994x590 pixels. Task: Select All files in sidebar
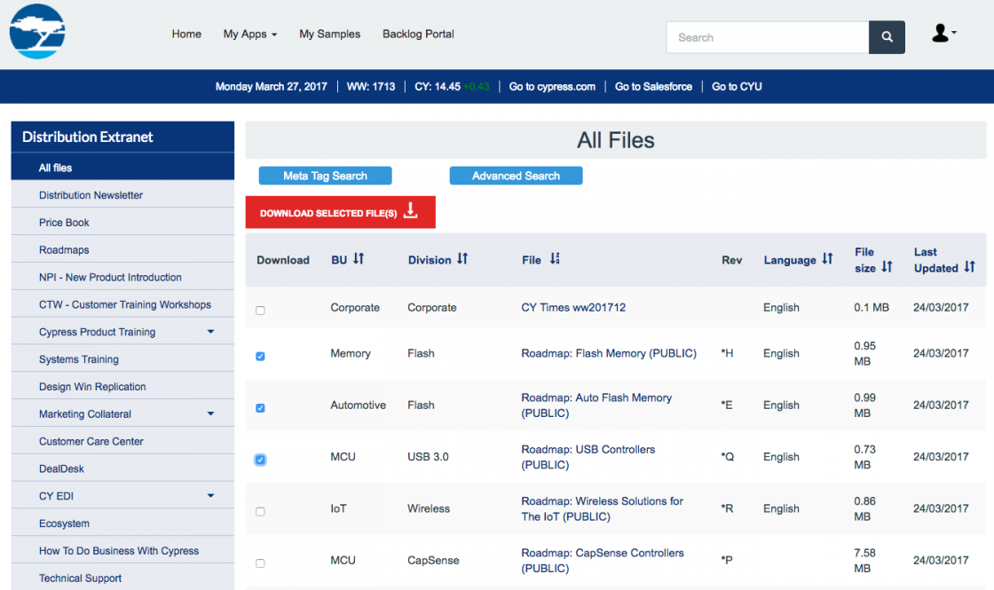pyautogui.click(x=122, y=168)
